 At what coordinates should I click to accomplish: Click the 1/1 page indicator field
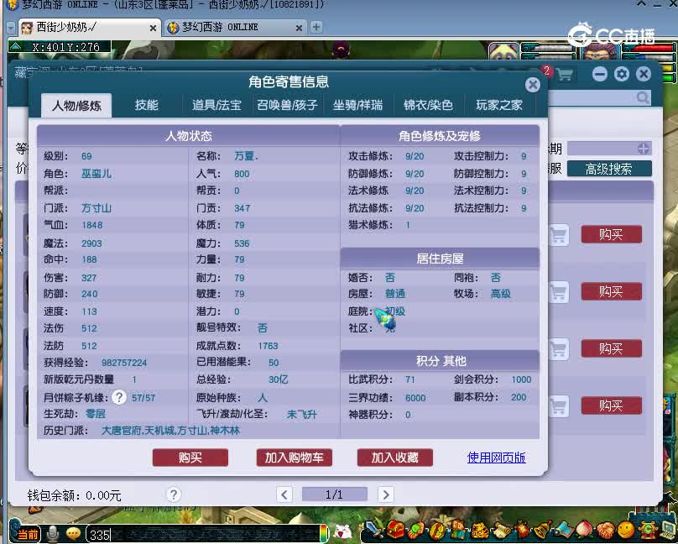point(335,494)
